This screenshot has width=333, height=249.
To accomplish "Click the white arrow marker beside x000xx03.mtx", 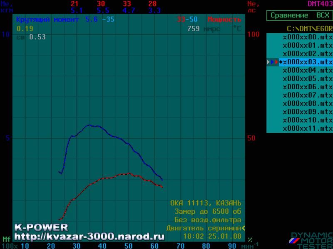I will (x=268, y=62).
